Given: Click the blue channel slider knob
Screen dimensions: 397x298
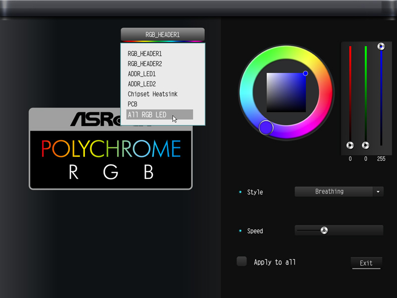Looking at the screenshot, I should point(381,46).
